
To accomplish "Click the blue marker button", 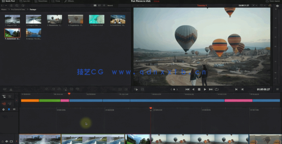I will coord(9,109).
